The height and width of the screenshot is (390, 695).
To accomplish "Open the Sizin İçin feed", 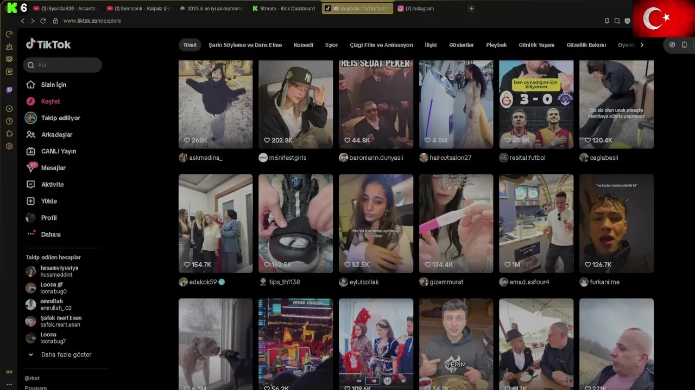I will [54, 84].
